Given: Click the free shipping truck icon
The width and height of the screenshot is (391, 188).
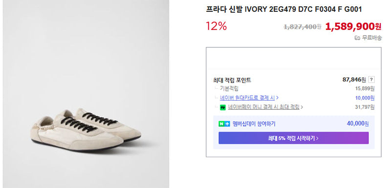Looking at the screenshot, I should coord(357,38).
